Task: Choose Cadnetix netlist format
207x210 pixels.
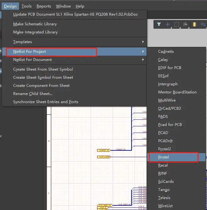Action: [x=177, y=52]
